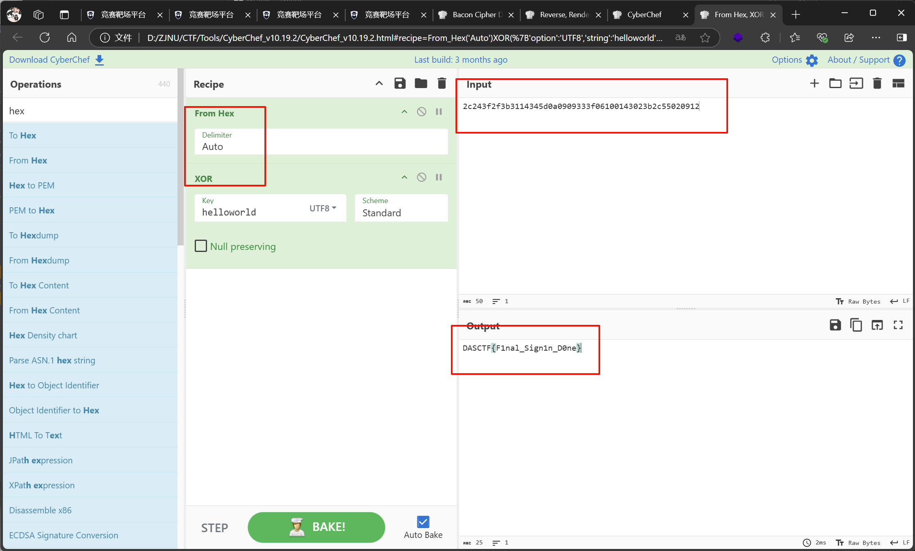Save output to file

click(x=835, y=325)
